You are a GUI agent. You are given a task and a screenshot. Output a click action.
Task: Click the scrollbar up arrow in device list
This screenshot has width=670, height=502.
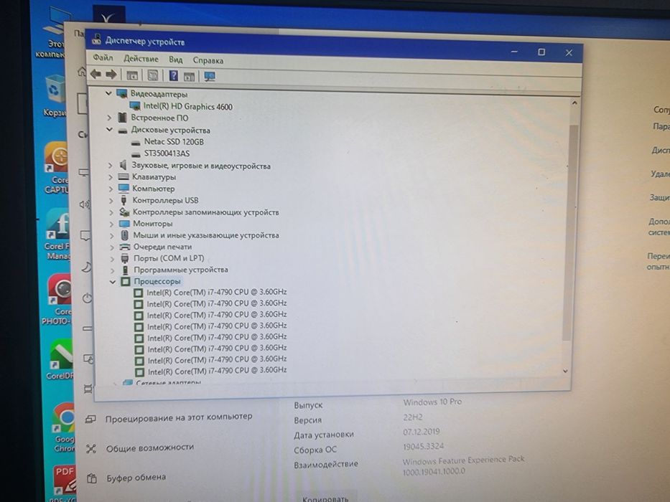574,103
